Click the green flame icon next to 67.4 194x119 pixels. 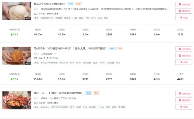pos(11,79)
